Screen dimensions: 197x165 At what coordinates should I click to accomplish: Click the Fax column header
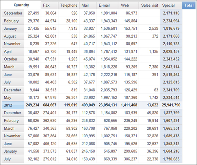(x=50, y=6)
